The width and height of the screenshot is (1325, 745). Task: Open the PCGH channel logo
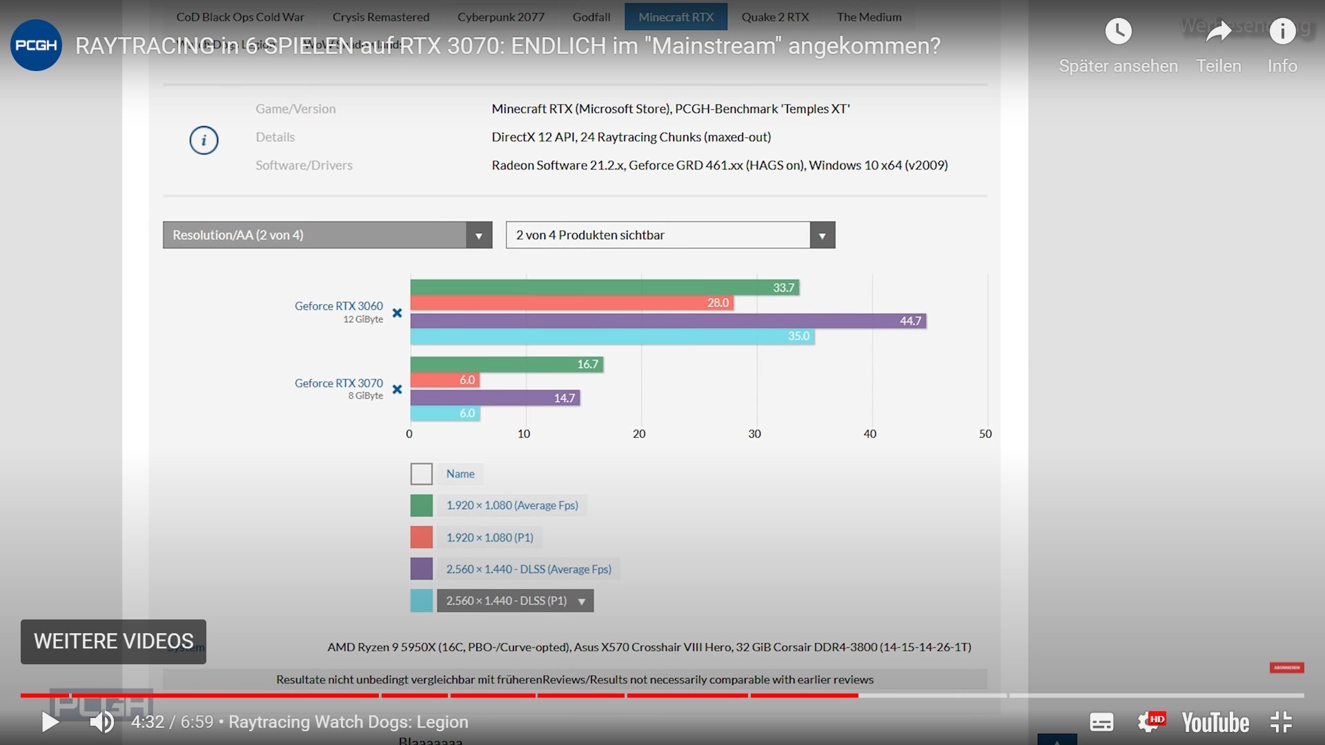pyautogui.click(x=36, y=45)
